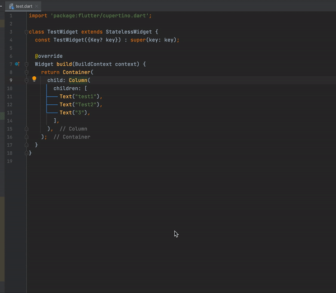Click line number 19 in gutter

tap(10, 161)
